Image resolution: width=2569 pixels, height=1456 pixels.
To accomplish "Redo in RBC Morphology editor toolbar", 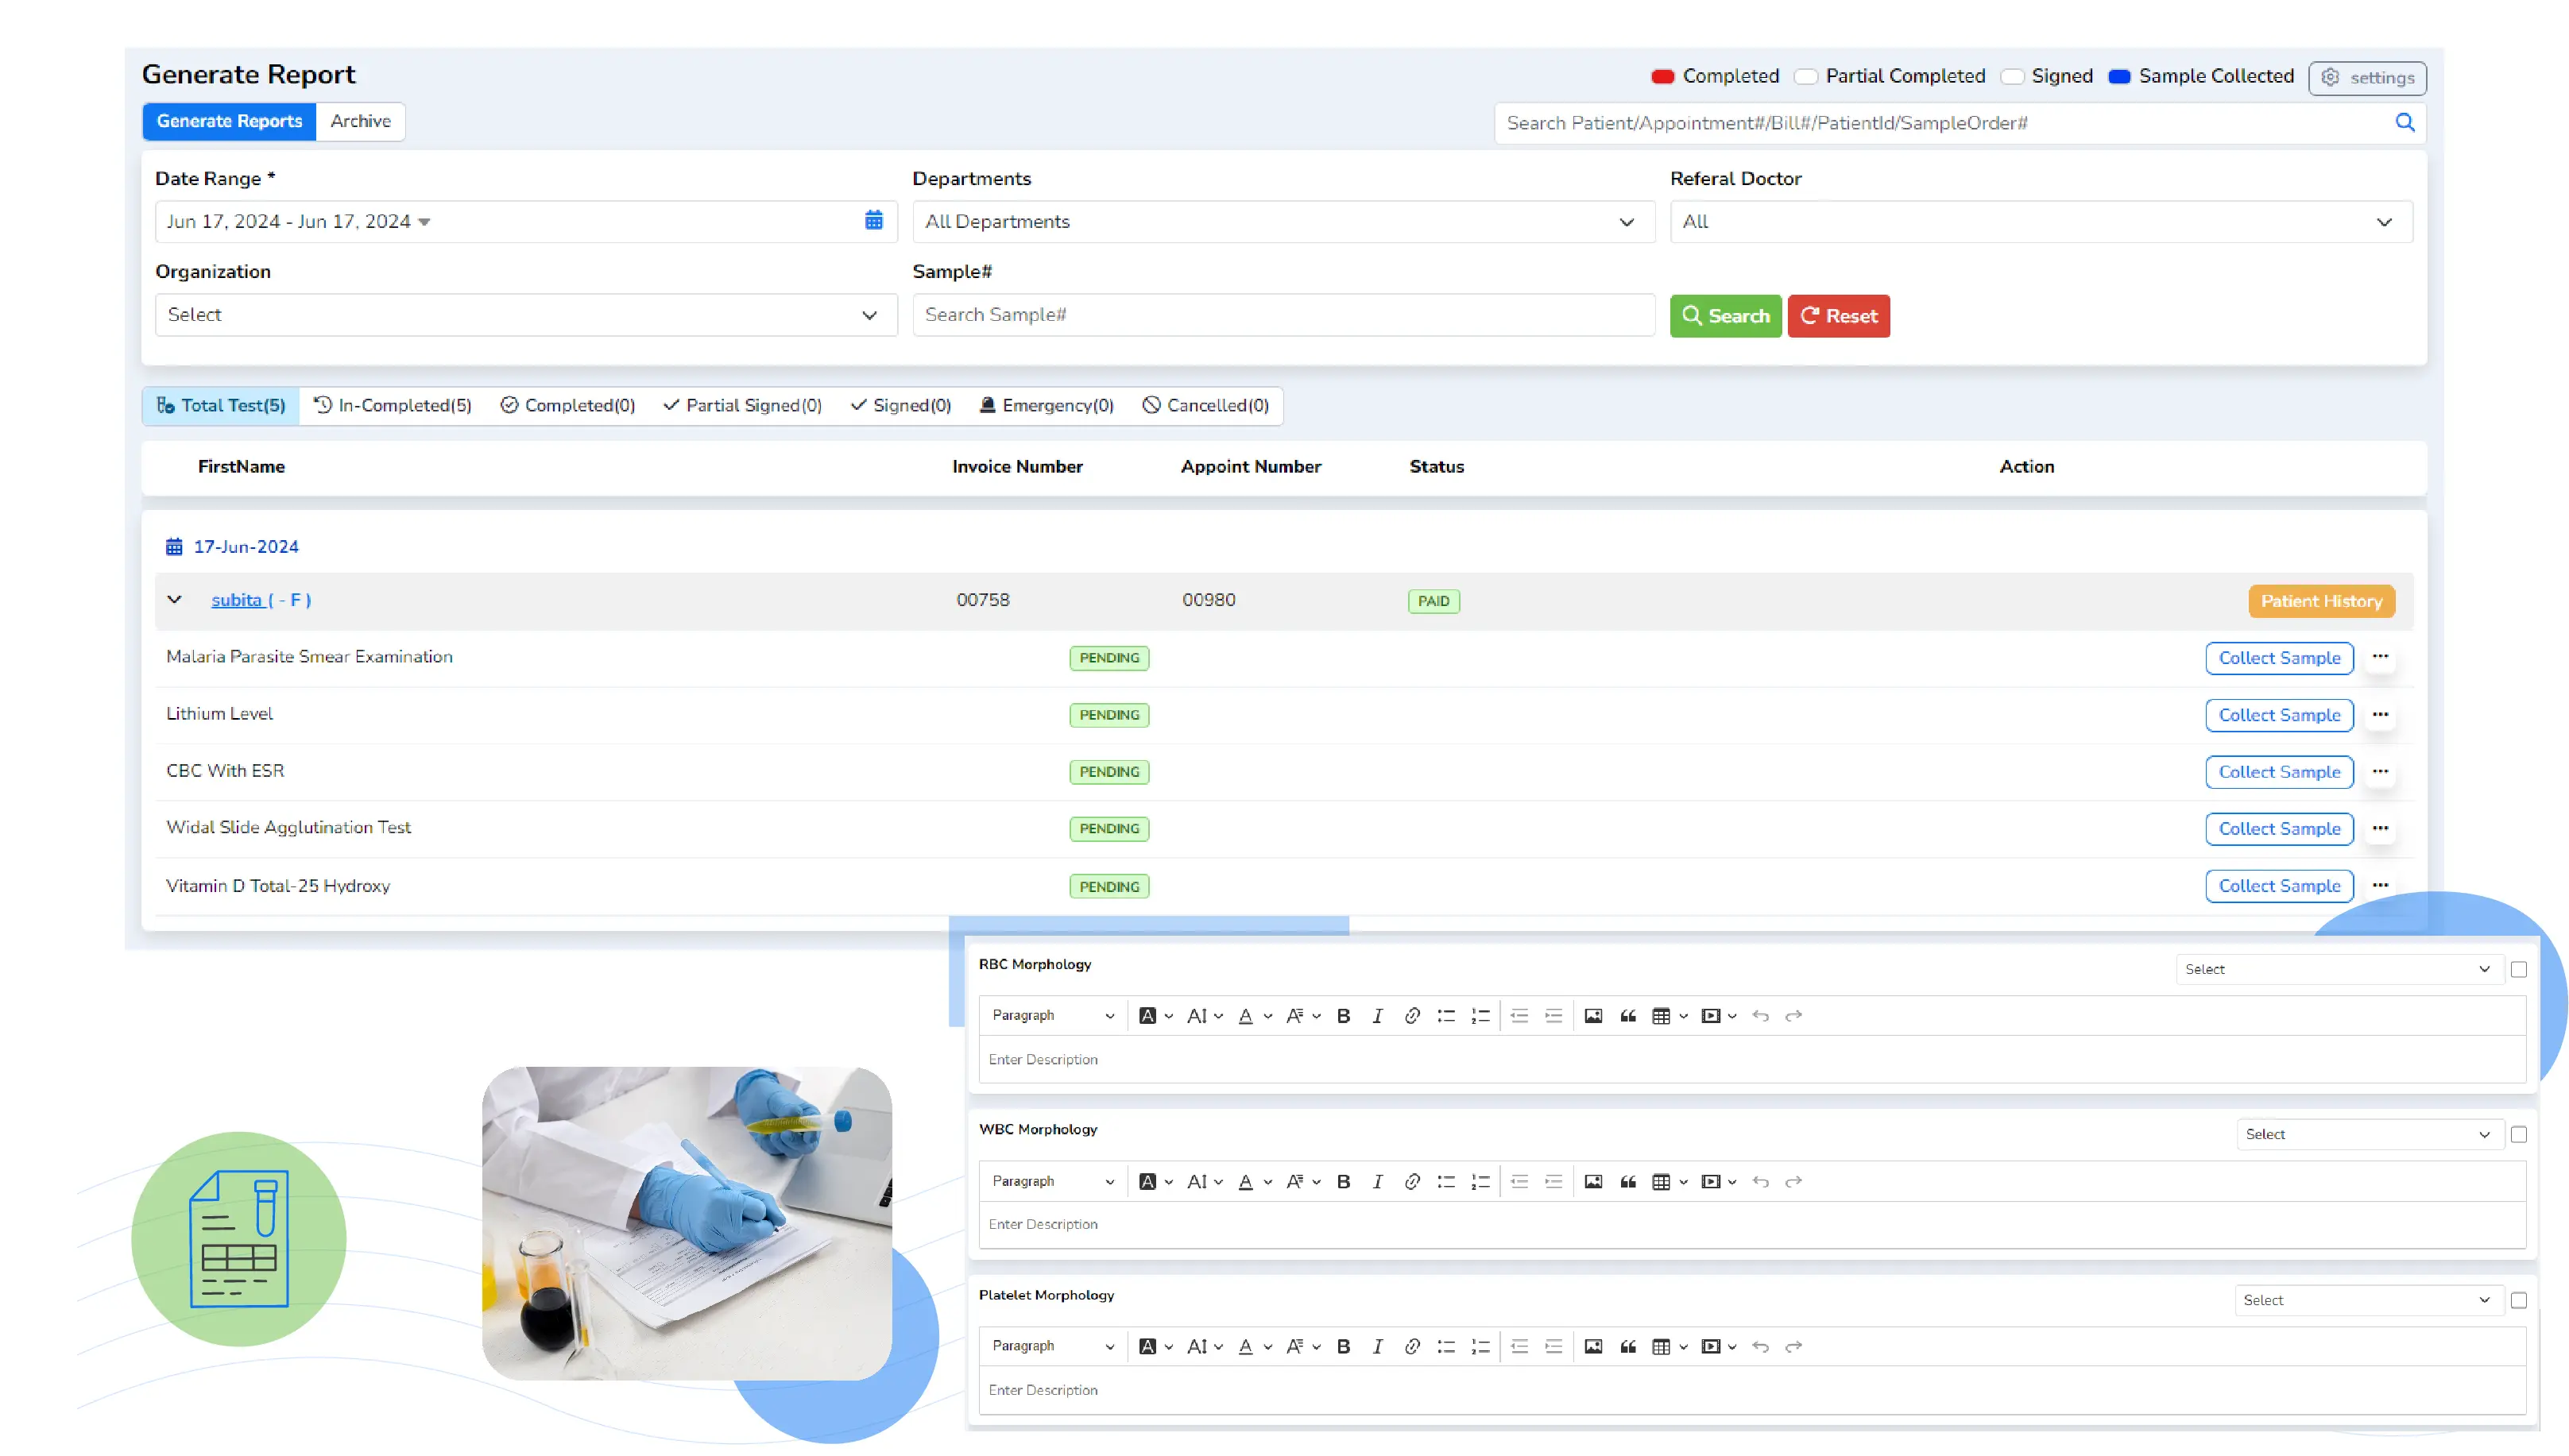I will [x=1793, y=1016].
